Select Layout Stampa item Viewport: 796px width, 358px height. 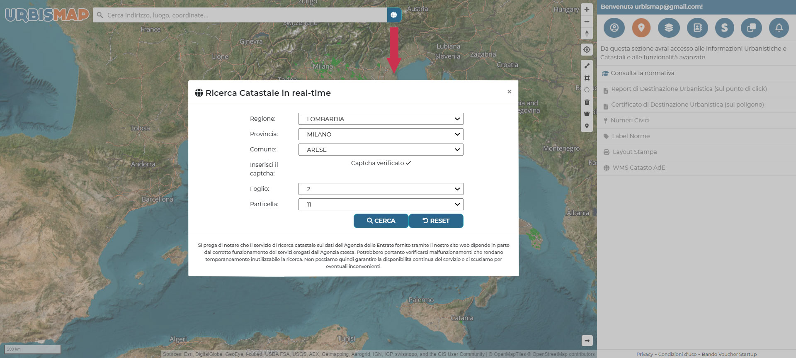click(x=696, y=152)
